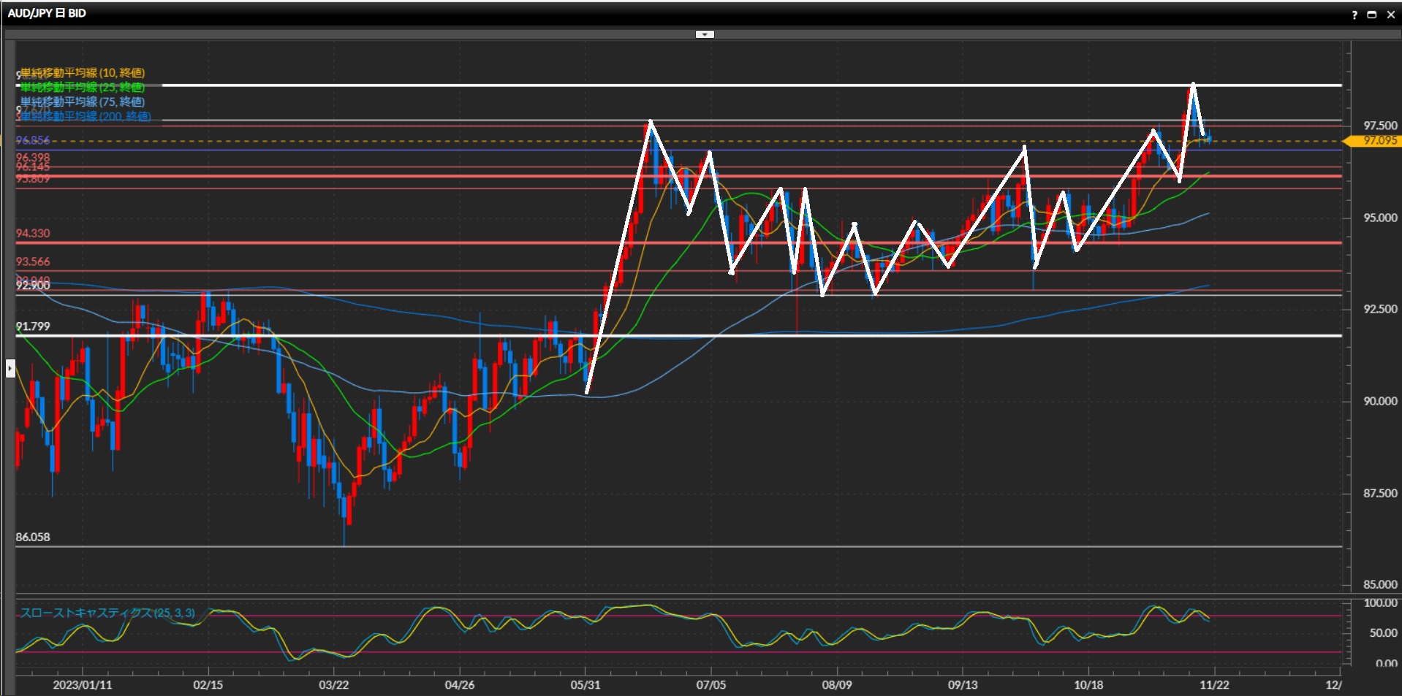The width and height of the screenshot is (1402, 696).
Task: Click the 96.856 blue line label
Action: (33, 140)
